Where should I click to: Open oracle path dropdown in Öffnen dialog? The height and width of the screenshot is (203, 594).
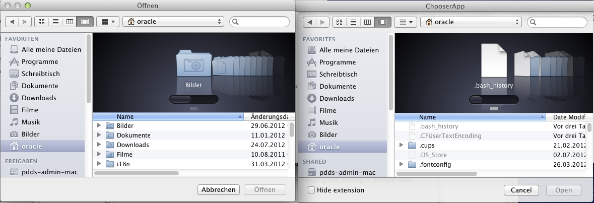coord(174,22)
